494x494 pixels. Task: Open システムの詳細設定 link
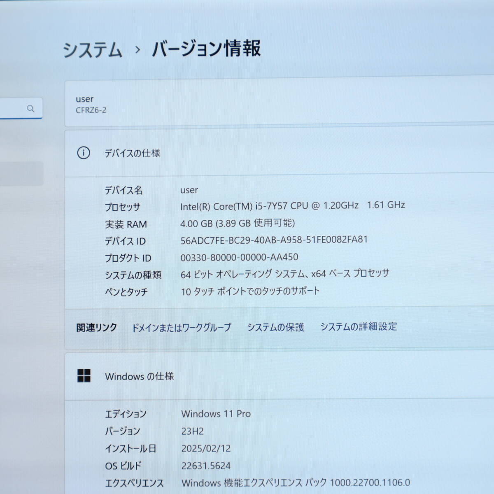pyautogui.click(x=359, y=326)
